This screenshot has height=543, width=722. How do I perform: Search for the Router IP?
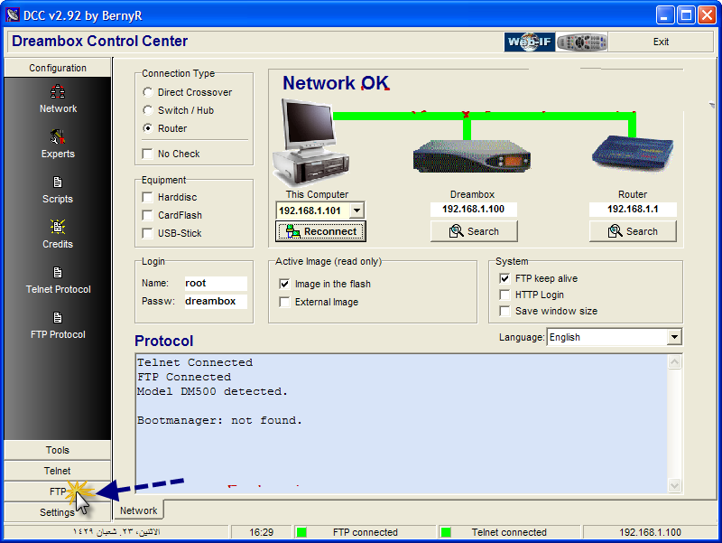633,231
